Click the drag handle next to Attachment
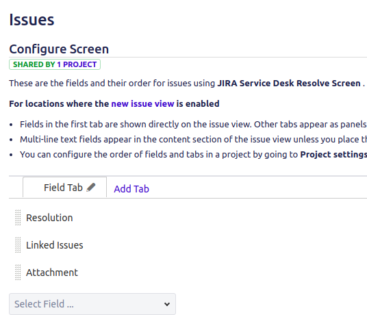The height and width of the screenshot is (315, 367). 18,273
